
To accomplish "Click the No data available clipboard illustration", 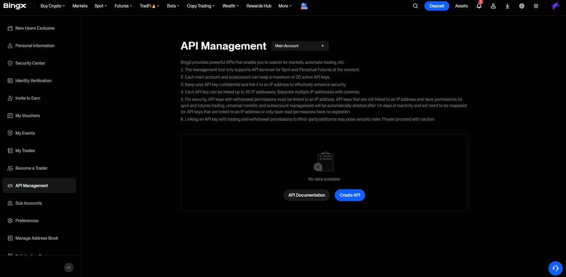I will 324,162.
